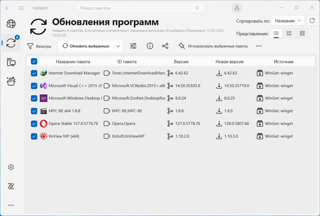Expand the update selected dropdown arrow

118,46
